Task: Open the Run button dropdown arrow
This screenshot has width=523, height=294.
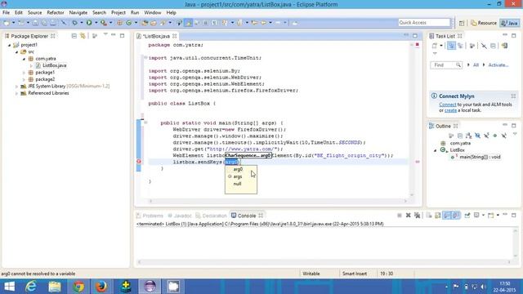Action: 96,23
